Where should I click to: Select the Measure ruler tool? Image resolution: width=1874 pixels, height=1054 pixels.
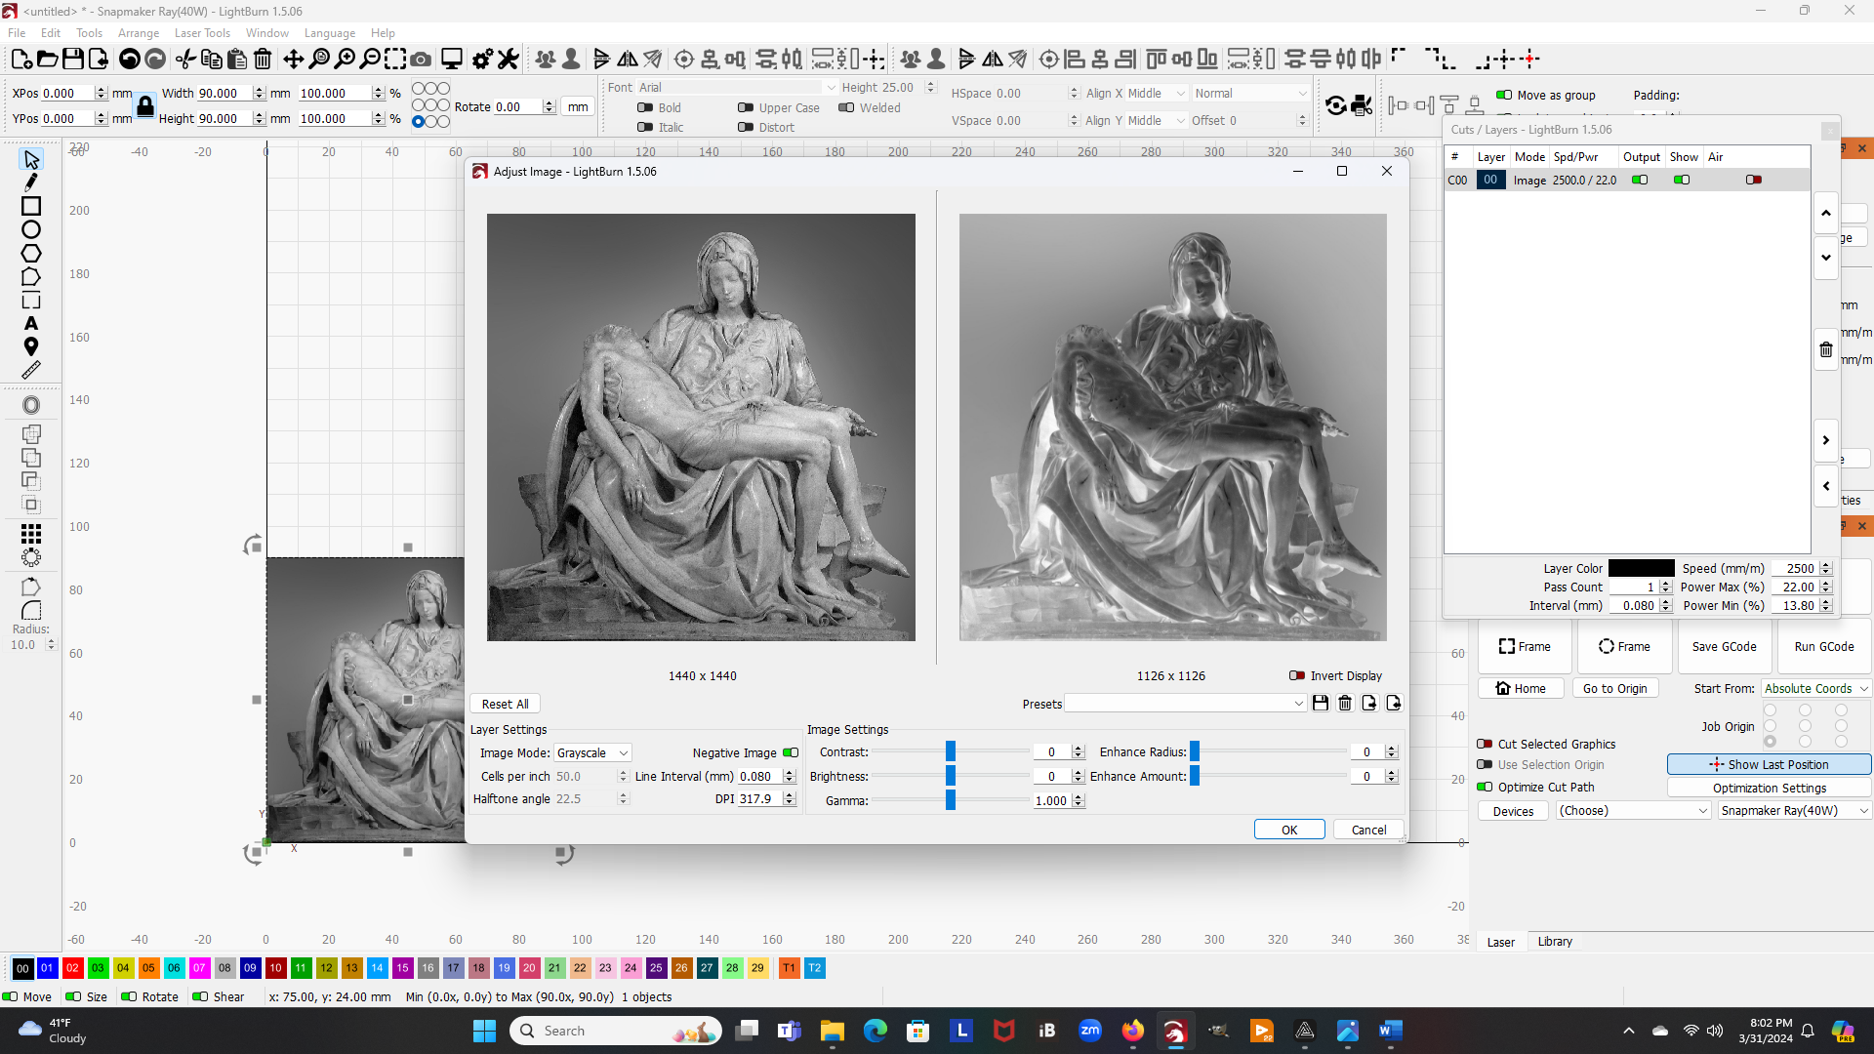click(x=31, y=371)
